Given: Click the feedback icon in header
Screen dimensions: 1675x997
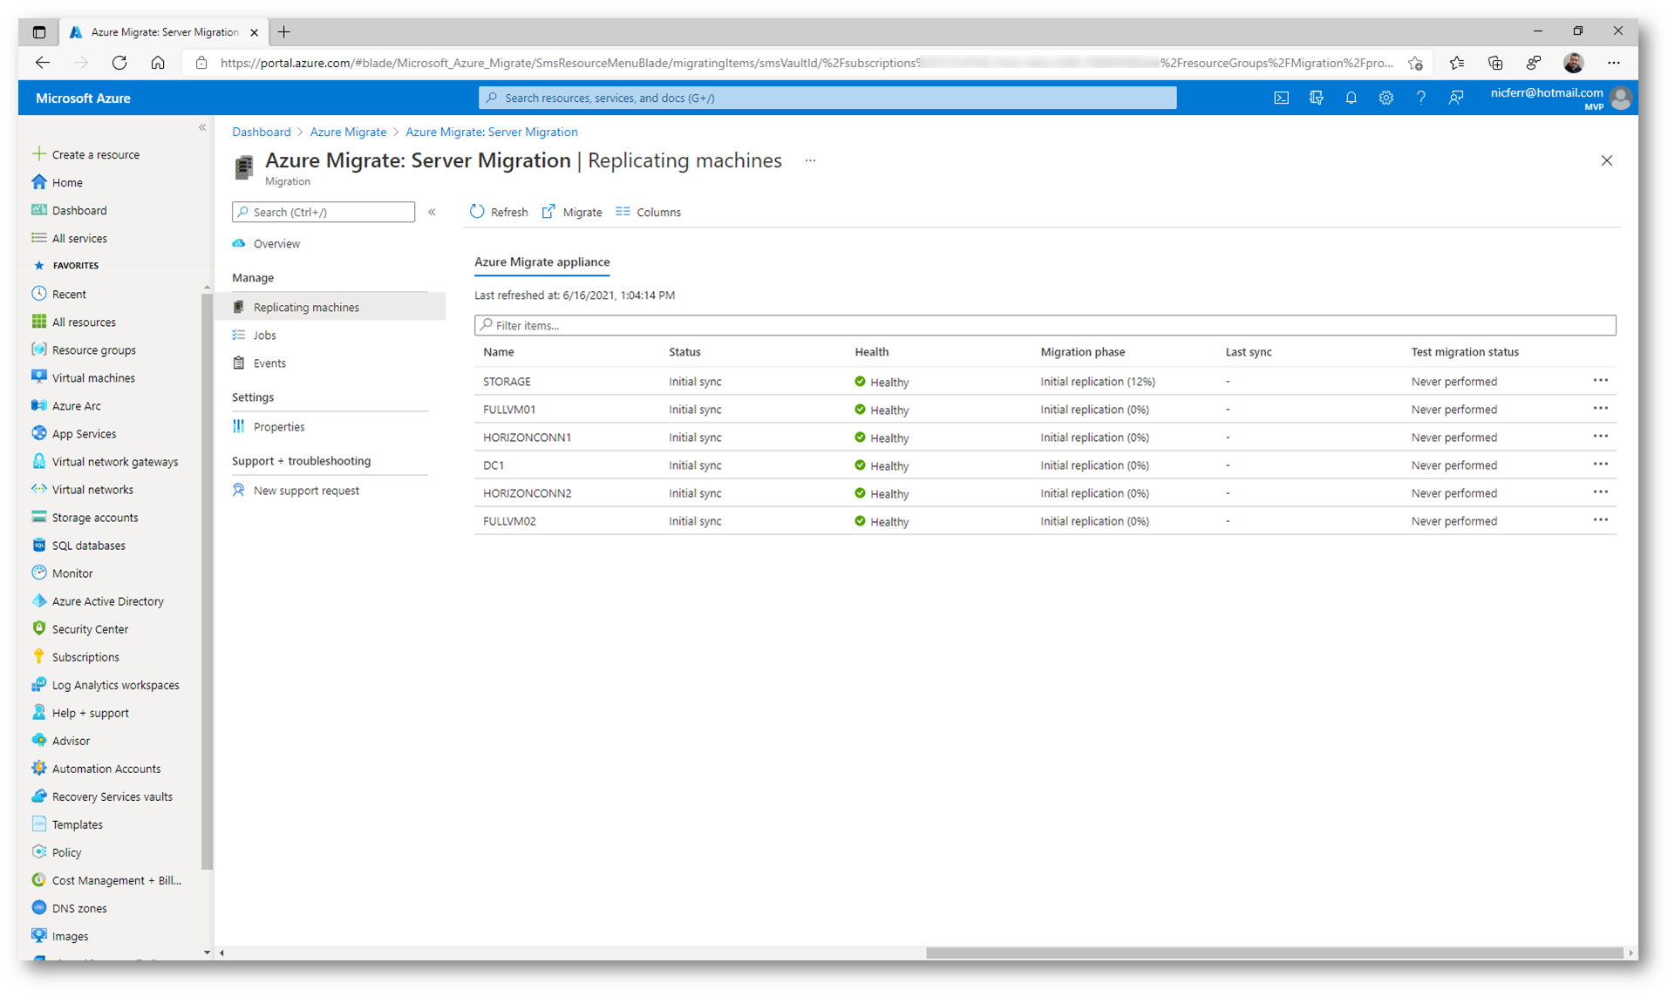Looking at the screenshot, I should point(1455,98).
